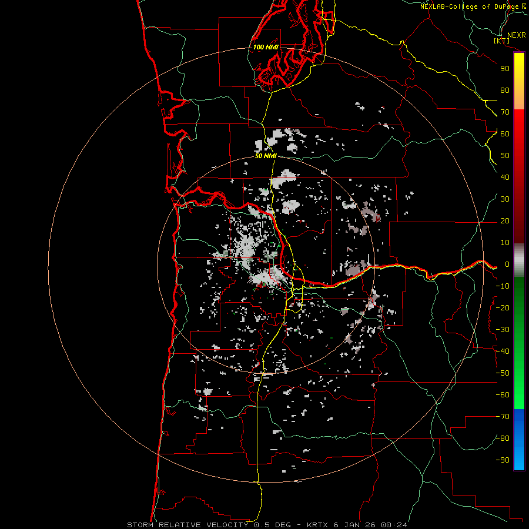Click the 40 value on the velocity scale
This screenshot has width=529, height=529.
(x=505, y=177)
